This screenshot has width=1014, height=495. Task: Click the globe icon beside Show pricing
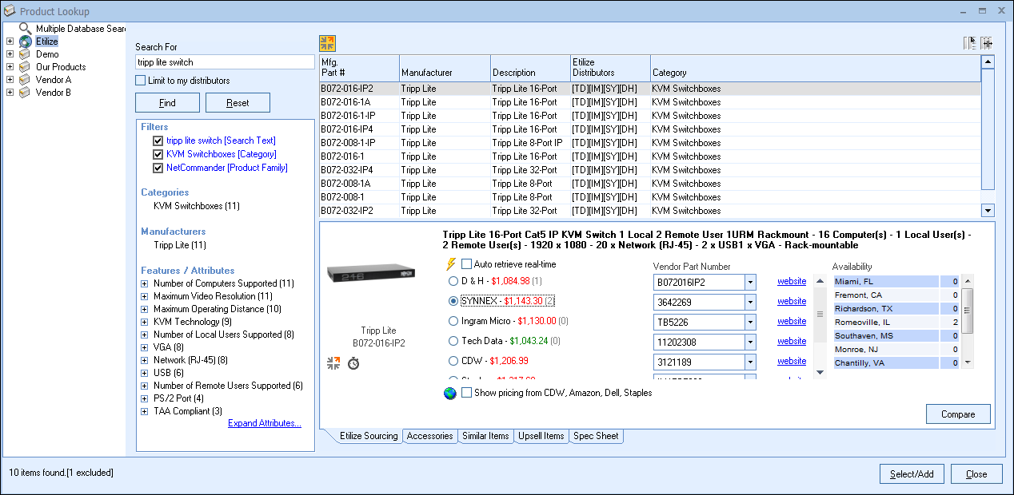coord(450,393)
